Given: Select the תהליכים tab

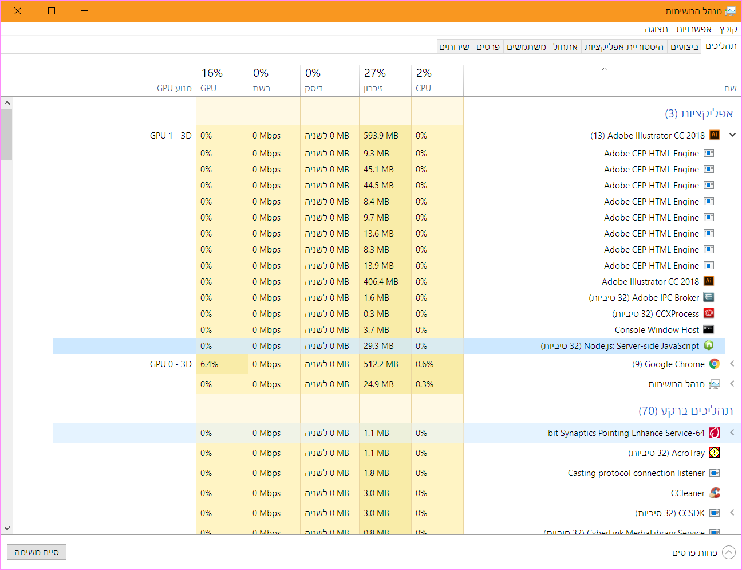Looking at the screenshot, I should [721, 46].
